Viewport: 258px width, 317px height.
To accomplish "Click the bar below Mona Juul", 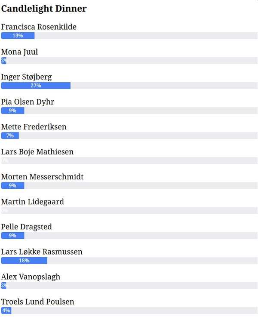I will [129, 61].
